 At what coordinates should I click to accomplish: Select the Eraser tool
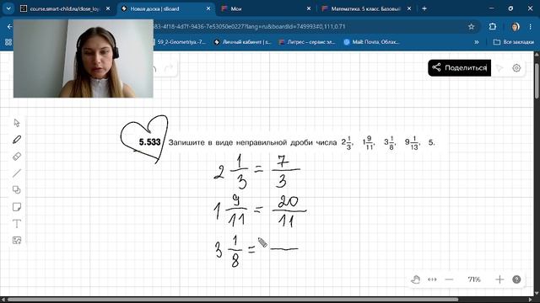pyautogui.click(x=17, y=157)
